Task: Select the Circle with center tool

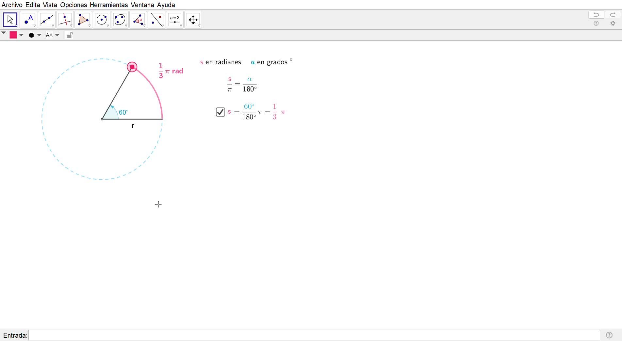Action: pos(102,20)
